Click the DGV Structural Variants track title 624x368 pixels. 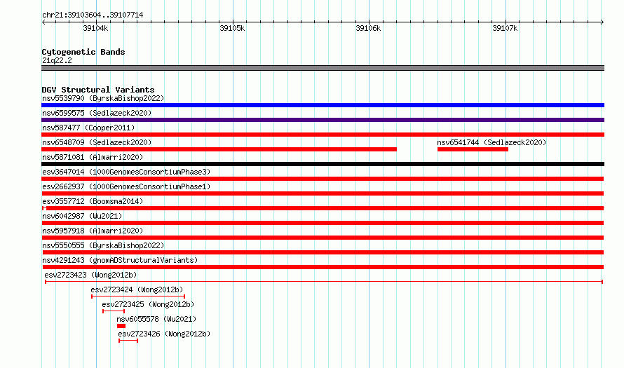coord(98,90)
